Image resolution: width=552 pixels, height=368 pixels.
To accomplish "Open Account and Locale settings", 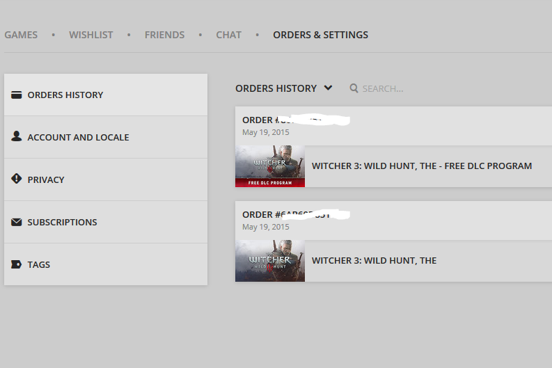I will [x=106, y=137].
